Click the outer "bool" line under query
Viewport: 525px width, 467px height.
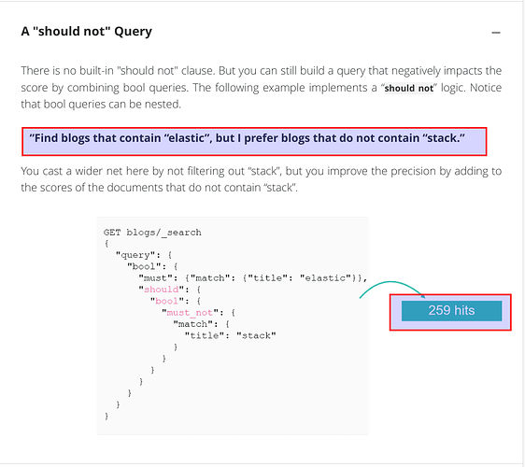pos(152,266)
